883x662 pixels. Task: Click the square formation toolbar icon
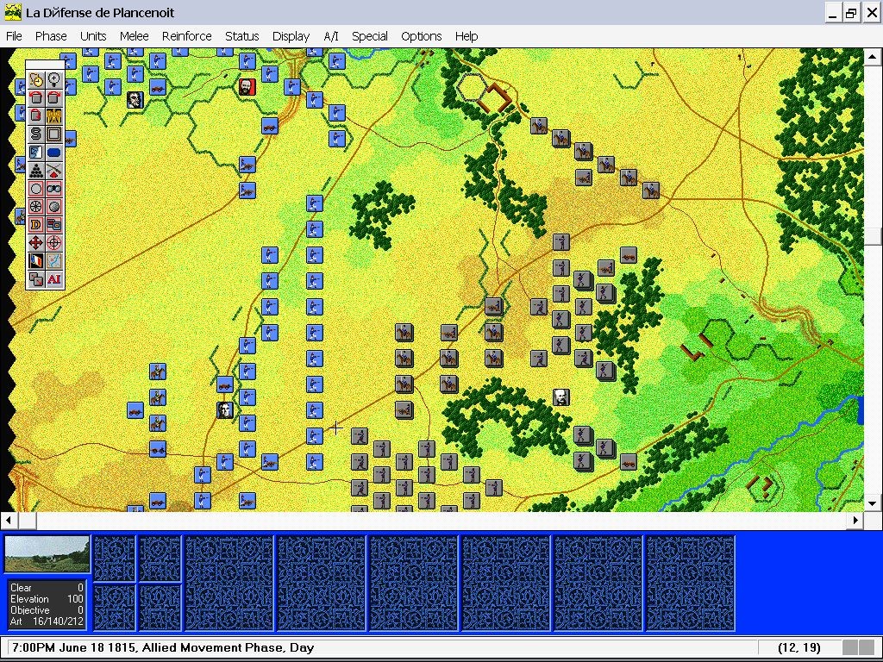click(x=54, y=134)
